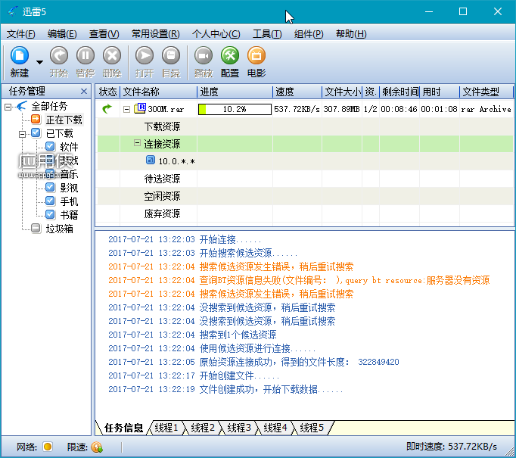The height and width of the screenshot is (458, 516).
Task: Open the 查看(V) menu
Action: click(104, 34)
